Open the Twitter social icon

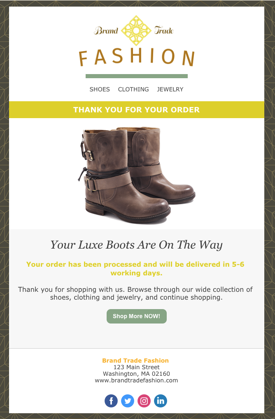pos(128,400)
